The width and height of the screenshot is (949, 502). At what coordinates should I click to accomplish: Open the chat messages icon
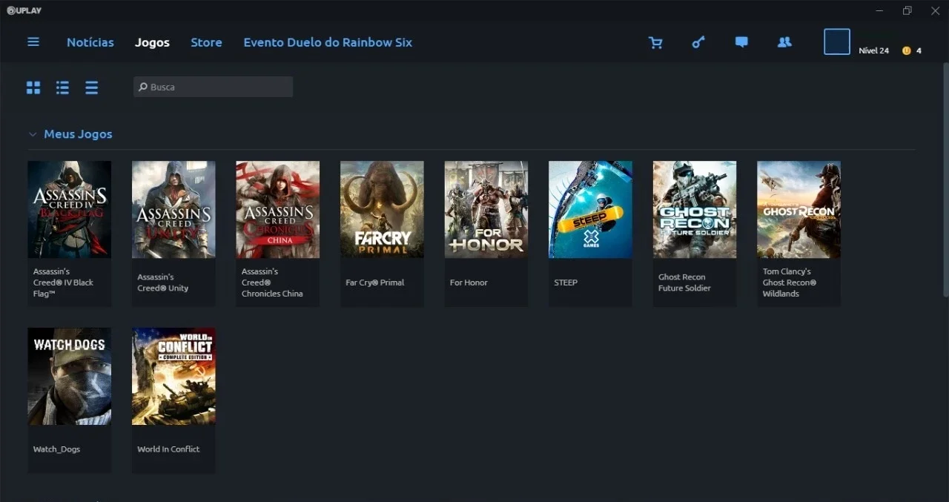pos(741,42)
